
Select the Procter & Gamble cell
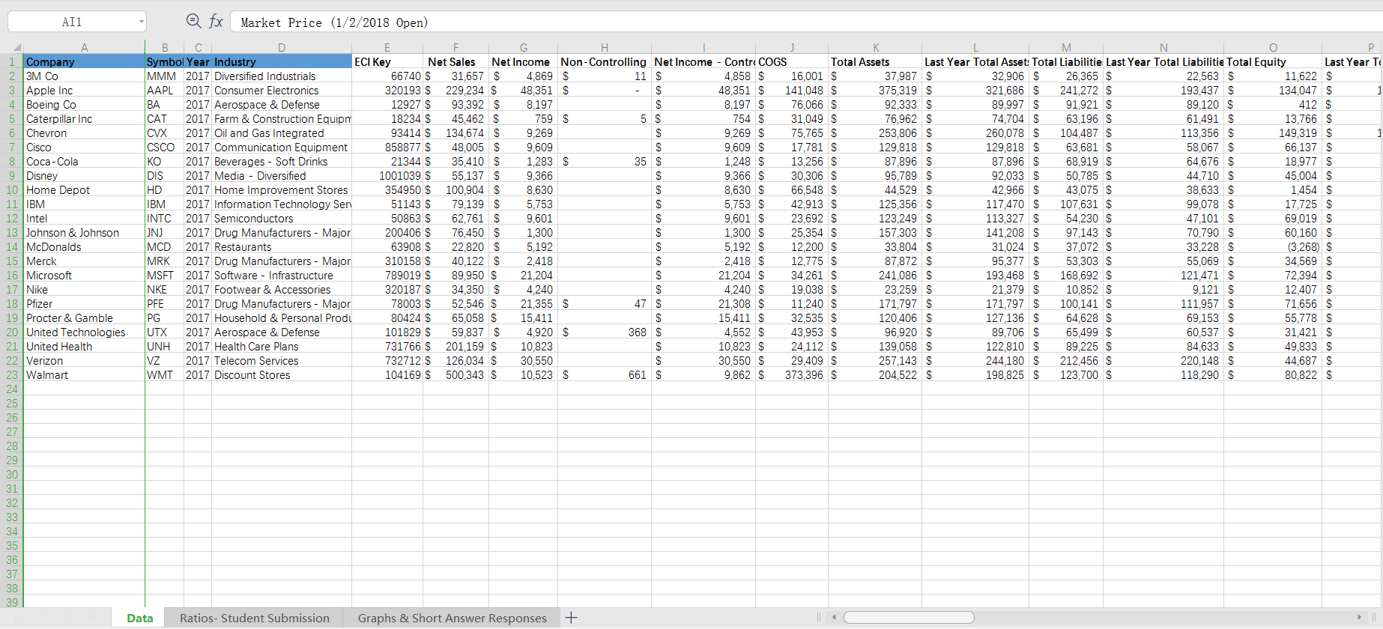pyautogui.click(x=84, y=317)
